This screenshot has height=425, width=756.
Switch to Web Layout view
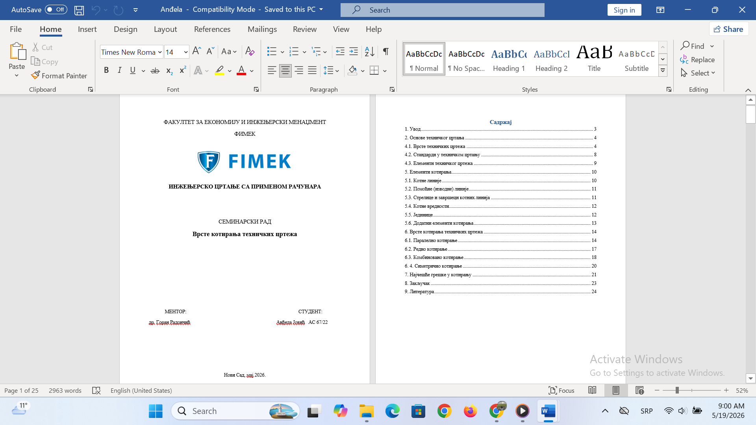[x=640, y=390]
